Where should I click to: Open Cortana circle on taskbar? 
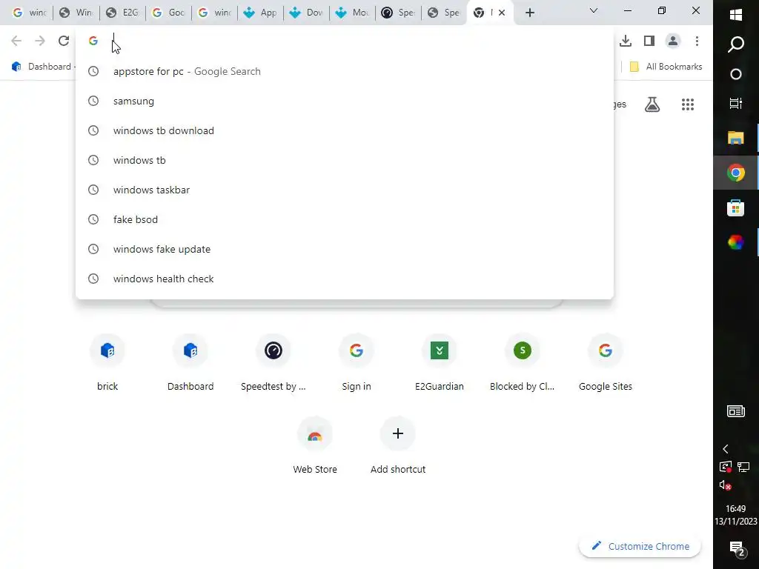(x=736, y=74)
